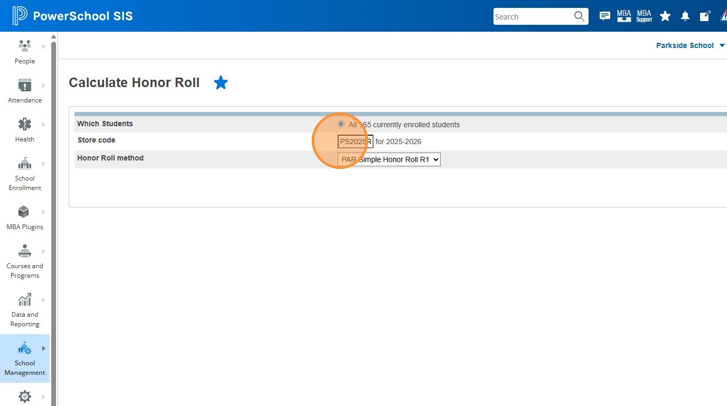Expand the People submenu arrow
This screenshot has width=727, height=406.
[43, 46]
